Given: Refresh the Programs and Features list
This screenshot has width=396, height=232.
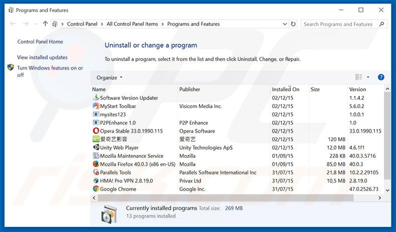Looking at the screenshot, I should tap(293, 24).
